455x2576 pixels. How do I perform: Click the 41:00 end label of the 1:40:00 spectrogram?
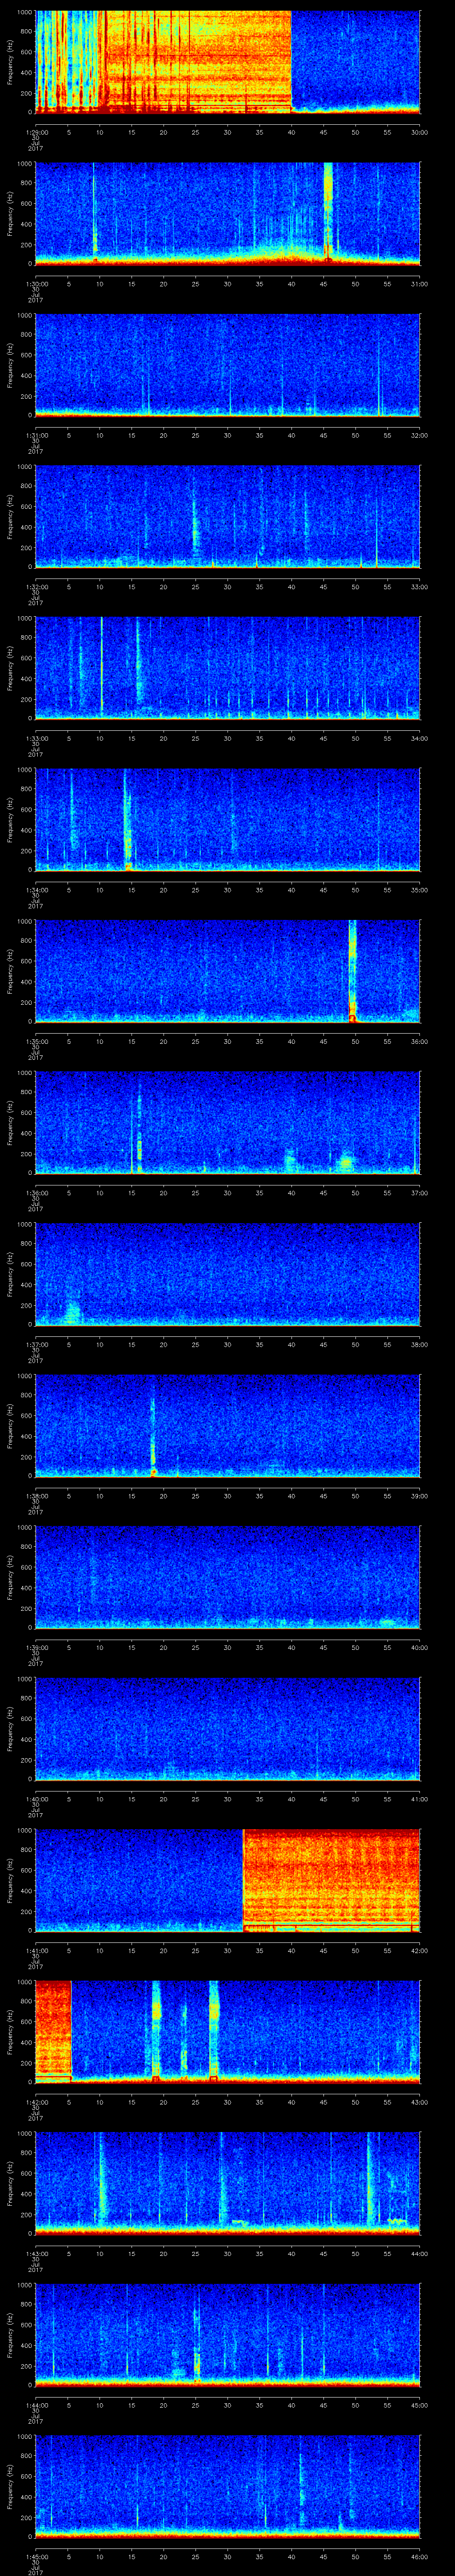(418, 1799)
